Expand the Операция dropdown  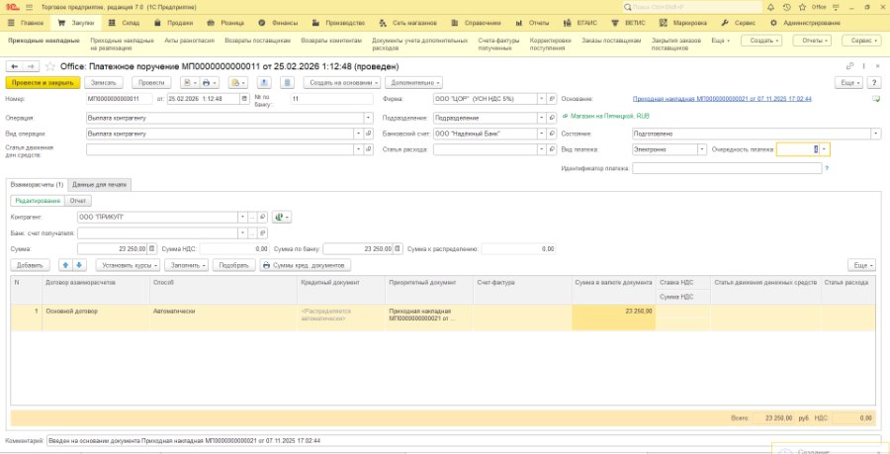[369, 118]
